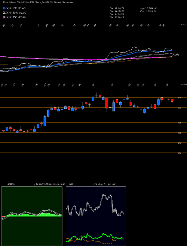Click the white DOW MT legend swatch
Screen dimensions: 187x246
(x=4, y=13)
